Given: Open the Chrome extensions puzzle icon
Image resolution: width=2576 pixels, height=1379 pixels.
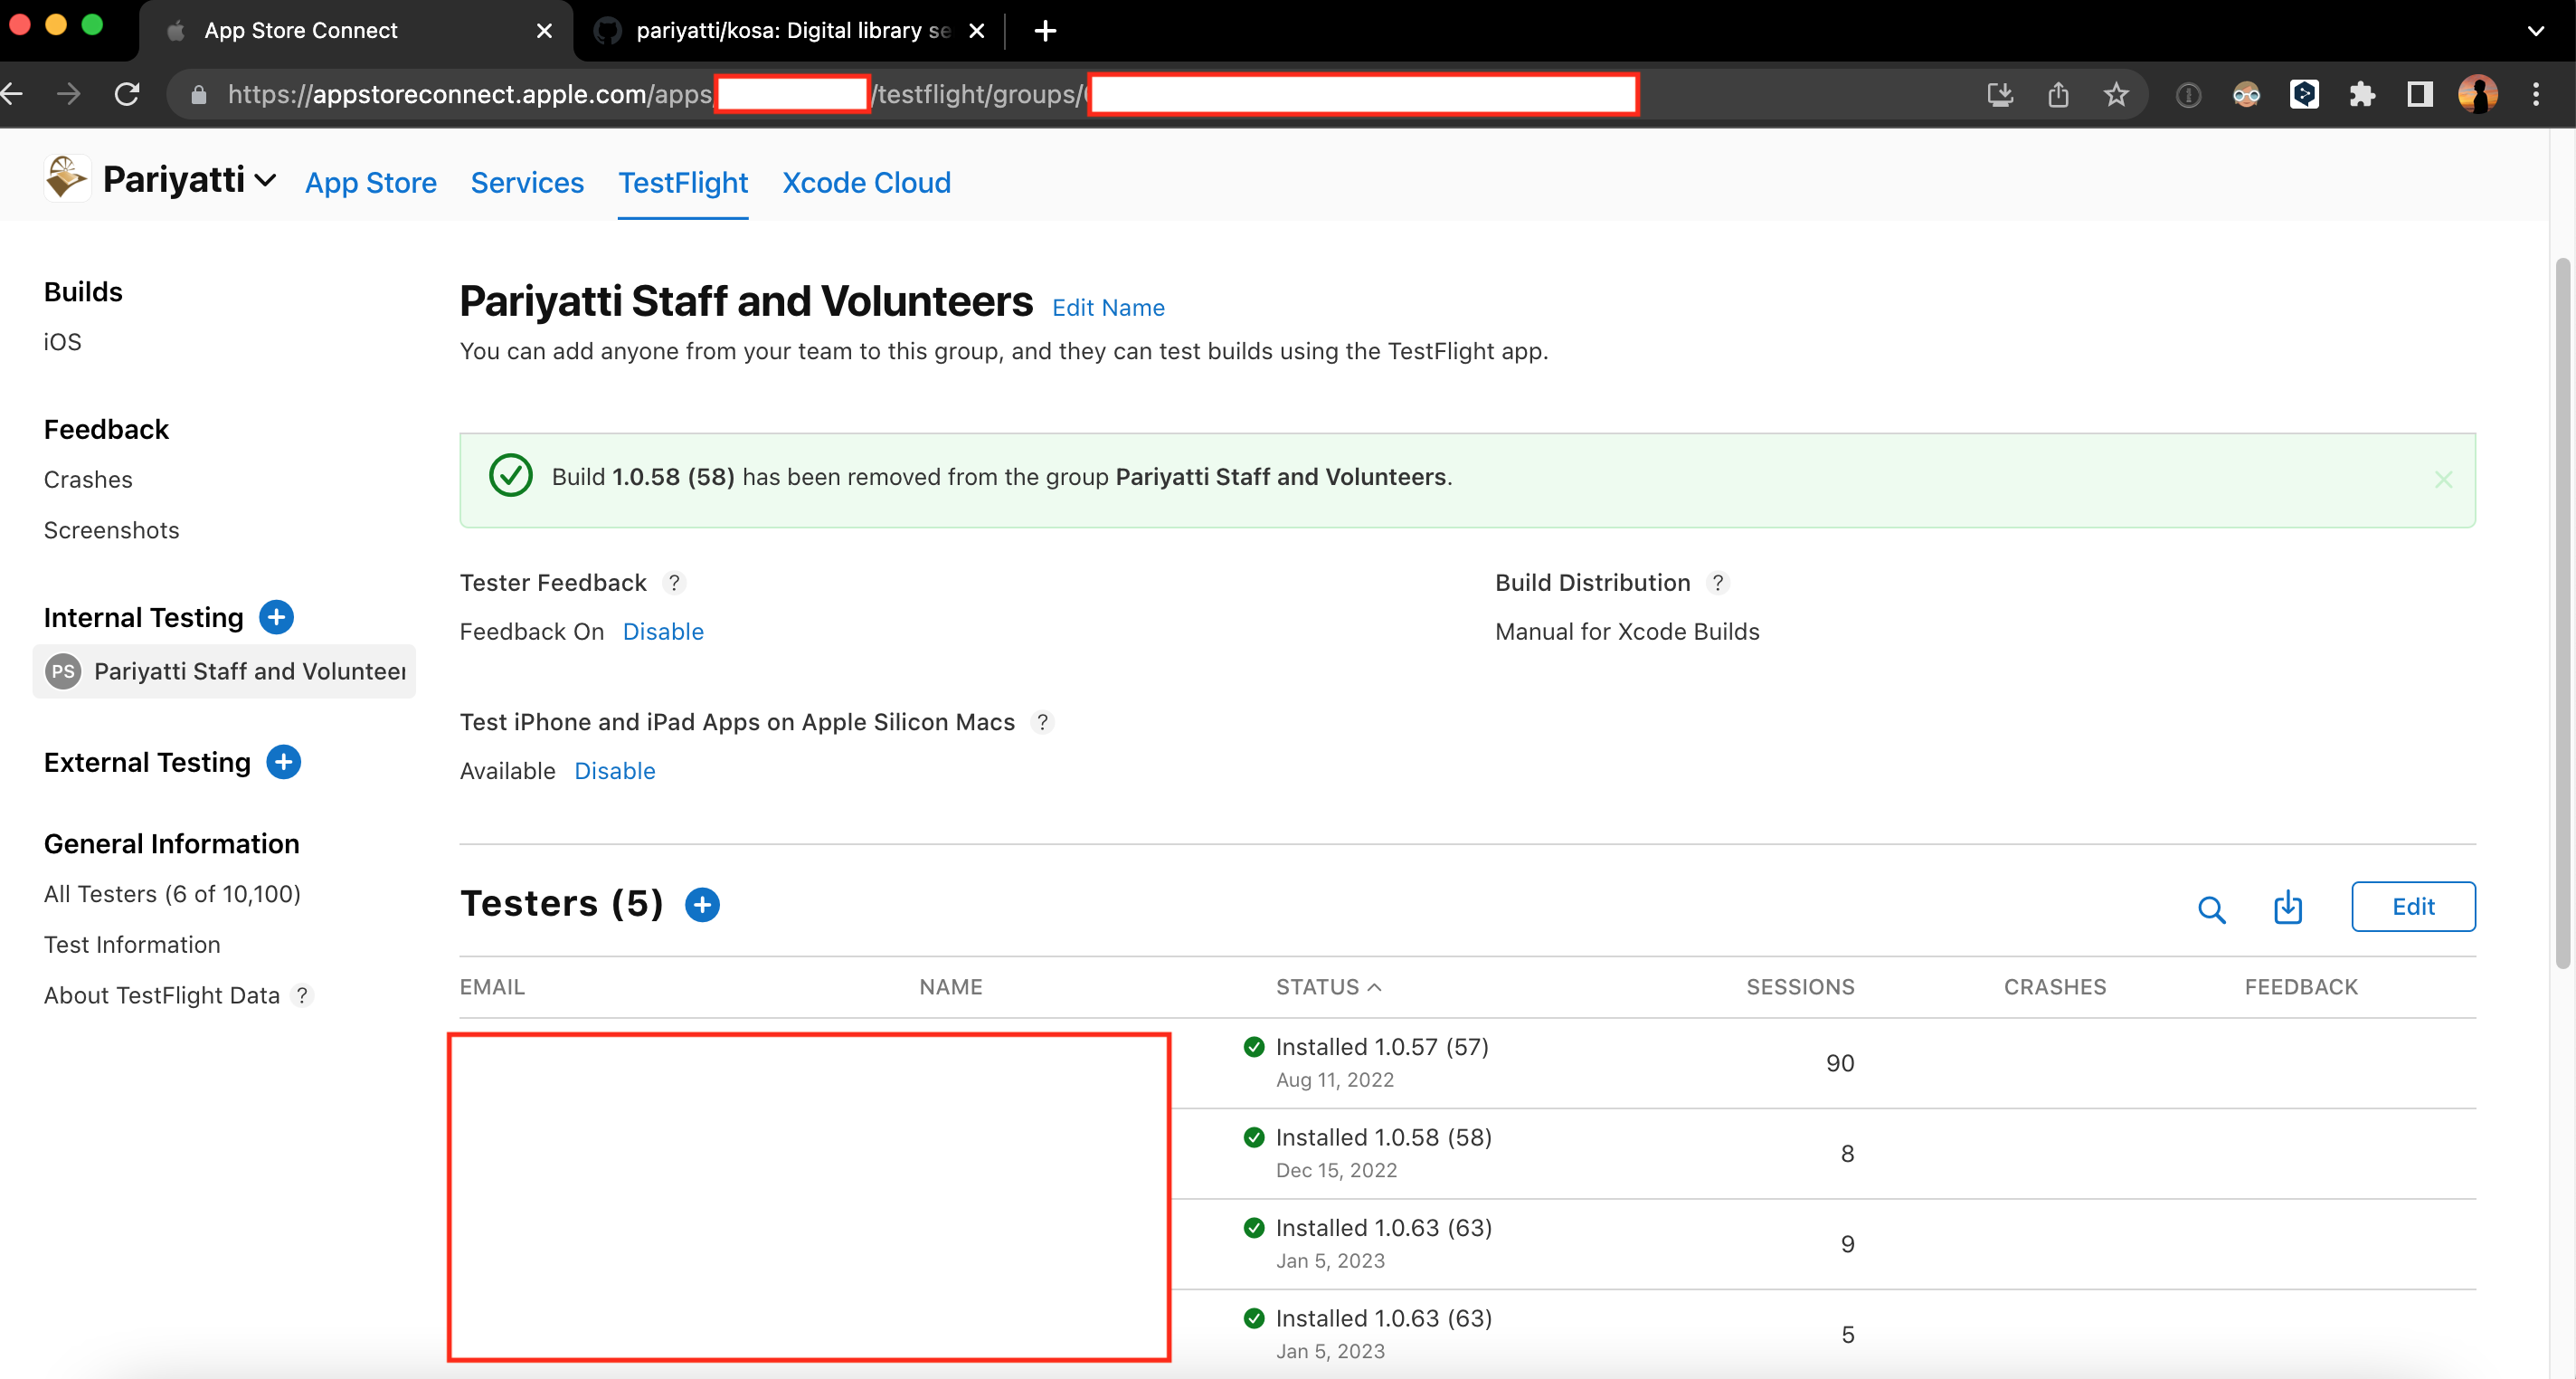Looking at the screenshot, I should [2362, 95].
